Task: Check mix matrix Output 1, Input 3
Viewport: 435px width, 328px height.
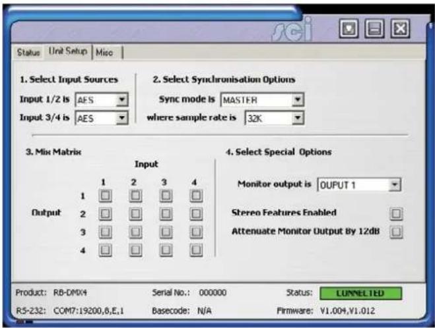Action: (166, 196)
